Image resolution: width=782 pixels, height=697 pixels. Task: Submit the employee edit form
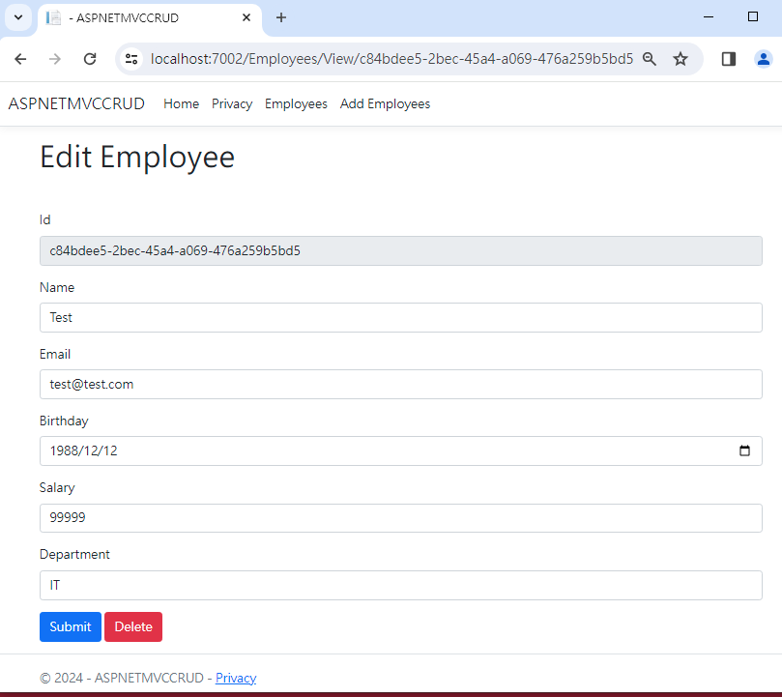point(70,626)
